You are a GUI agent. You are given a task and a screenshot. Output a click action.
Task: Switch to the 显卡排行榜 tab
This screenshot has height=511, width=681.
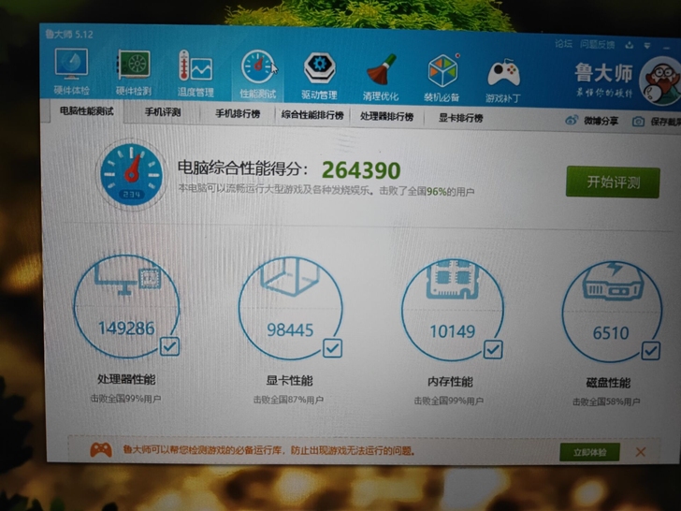pyautogui.click(x=460, y=118)
